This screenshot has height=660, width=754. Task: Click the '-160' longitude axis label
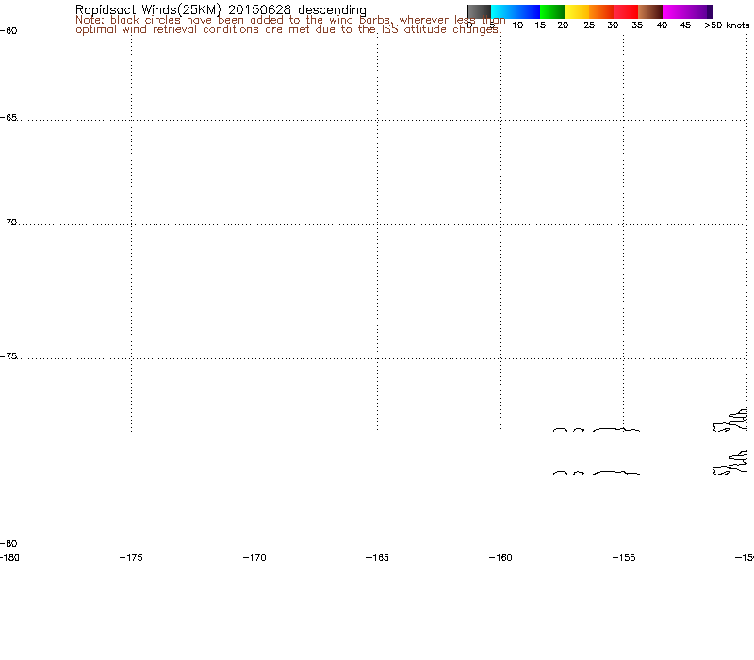click(x=500, y=558)
